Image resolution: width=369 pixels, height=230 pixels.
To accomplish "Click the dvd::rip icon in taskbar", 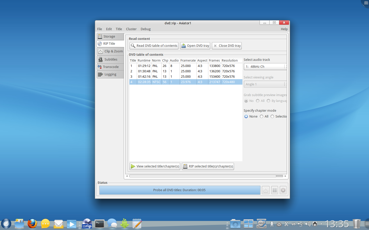I will (x=87, y=224).
